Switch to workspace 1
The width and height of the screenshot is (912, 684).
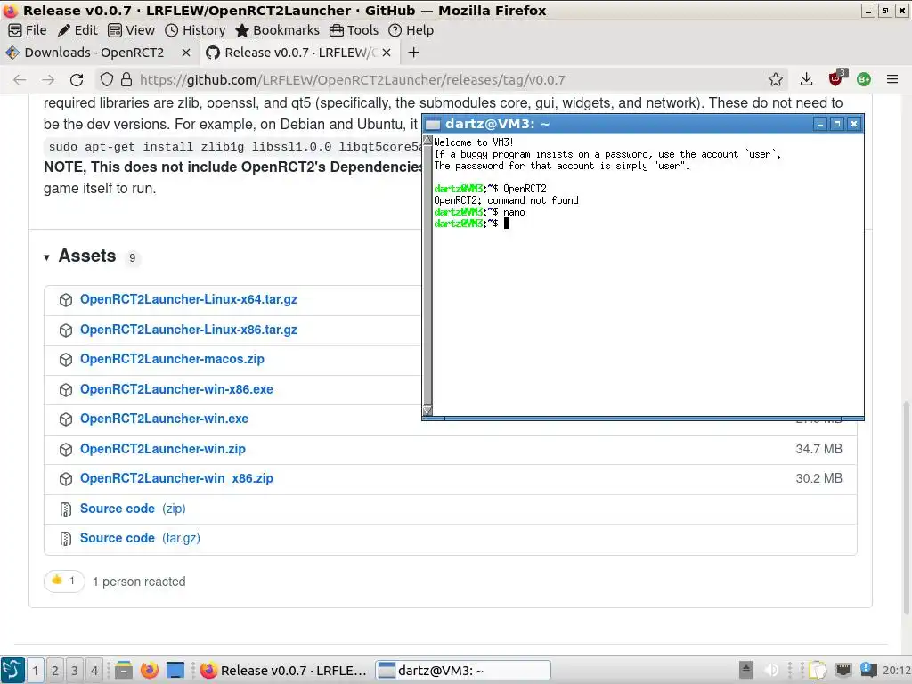[36, 670]
